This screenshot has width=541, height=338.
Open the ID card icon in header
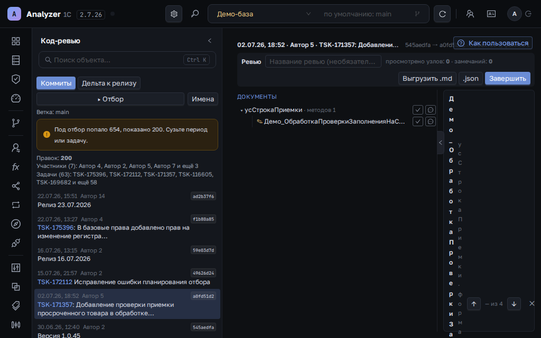pyautogui.click(x=491, y=14)
